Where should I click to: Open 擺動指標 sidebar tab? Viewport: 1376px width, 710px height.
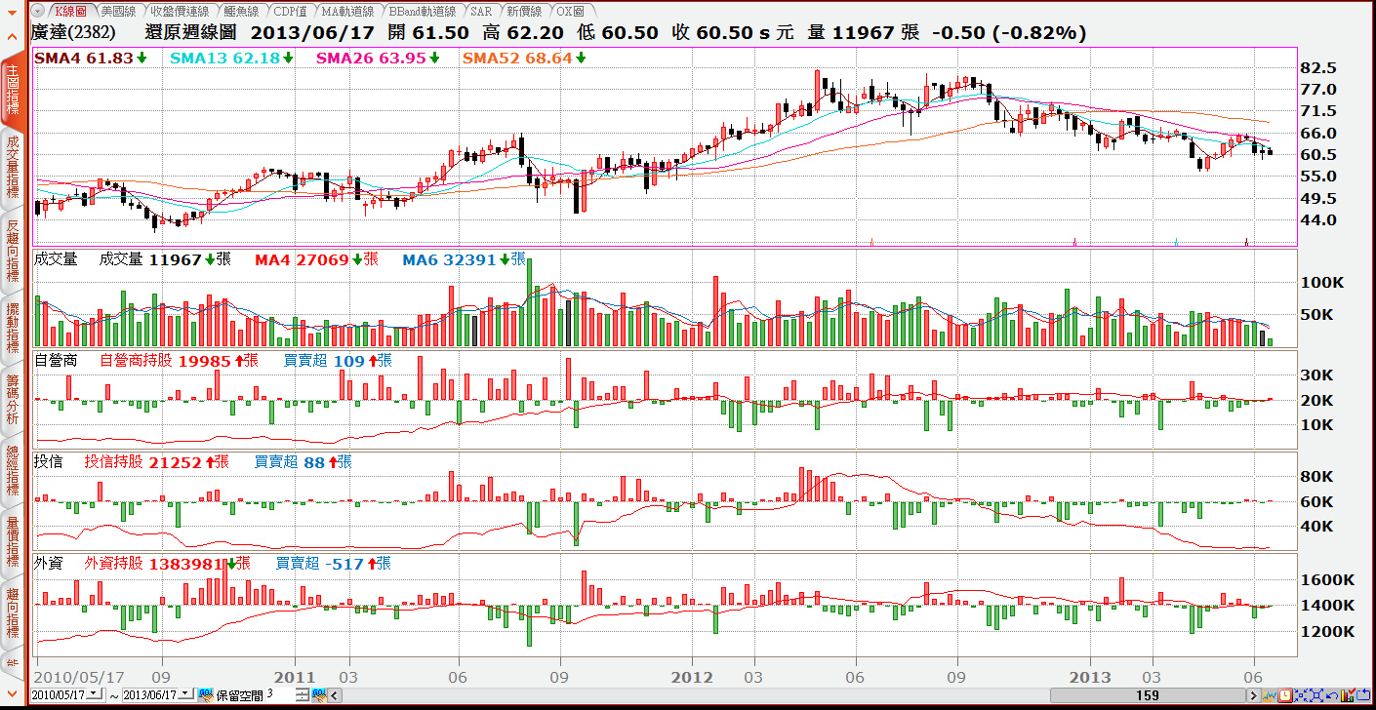(12, 328)
